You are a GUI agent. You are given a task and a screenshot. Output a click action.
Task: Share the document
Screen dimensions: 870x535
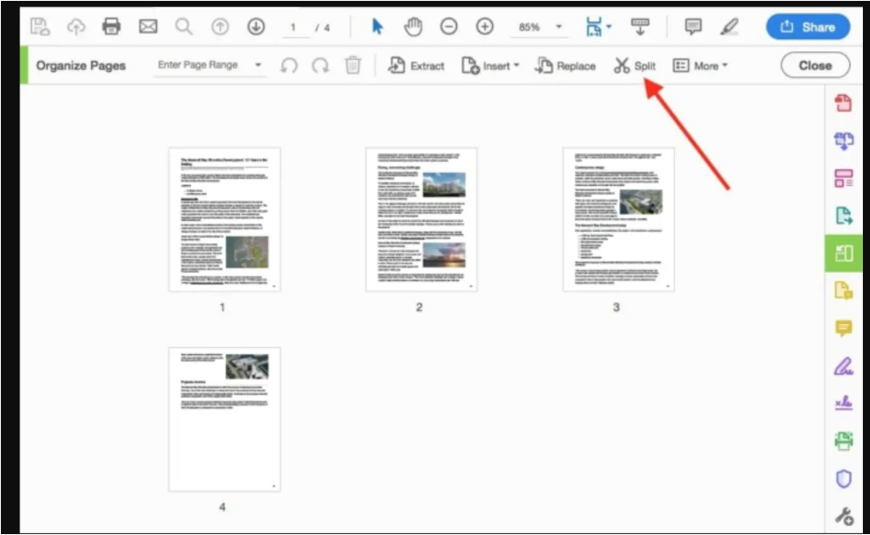click(x=808, y=27)
